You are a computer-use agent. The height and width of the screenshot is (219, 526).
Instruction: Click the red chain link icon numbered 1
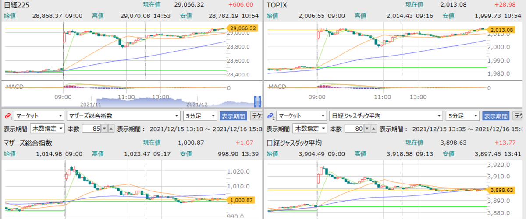7,116
